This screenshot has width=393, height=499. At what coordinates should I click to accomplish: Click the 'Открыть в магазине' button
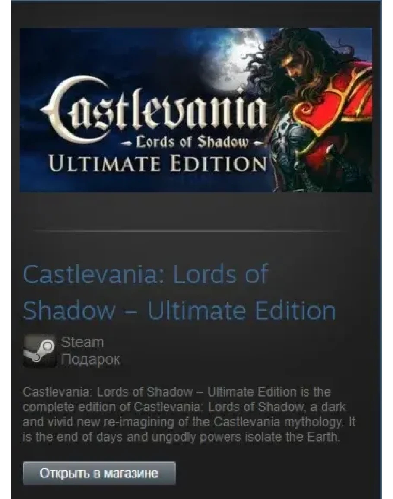click(99, 473)
